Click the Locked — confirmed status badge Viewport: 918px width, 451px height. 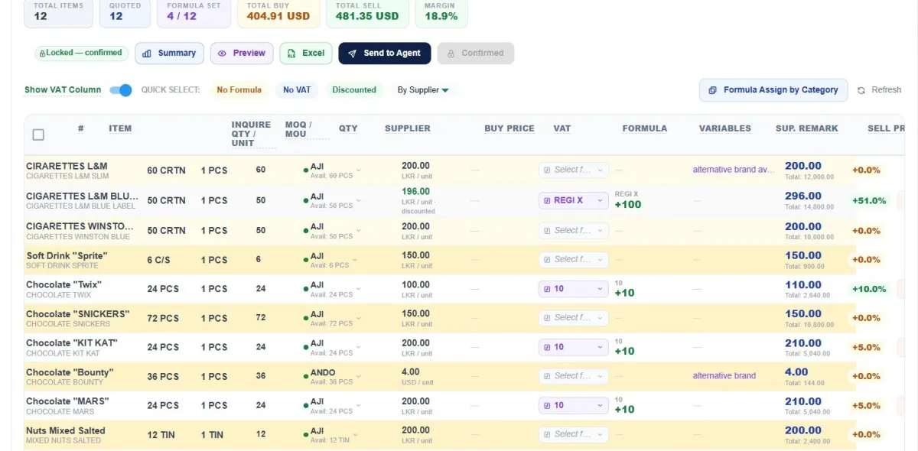click(x=80, y=54)
